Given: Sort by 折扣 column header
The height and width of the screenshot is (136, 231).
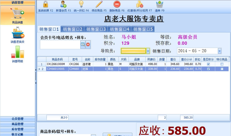Looking at the screenshot, I should [x=197, y=59].
